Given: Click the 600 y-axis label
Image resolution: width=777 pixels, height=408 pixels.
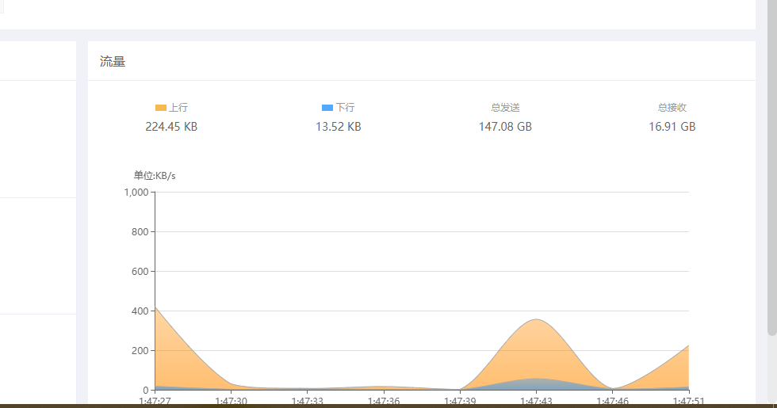Looking at the screenshot, I should coord(140,272).
